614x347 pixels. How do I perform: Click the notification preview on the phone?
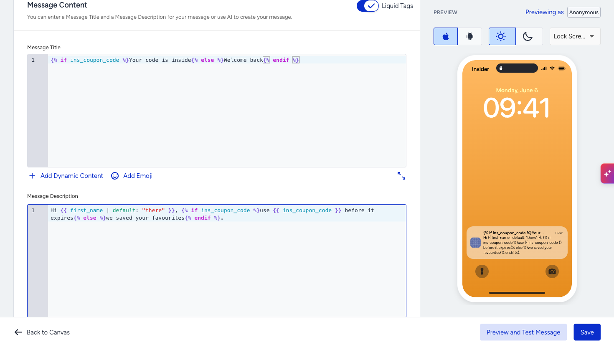click(x=517, y=243)
